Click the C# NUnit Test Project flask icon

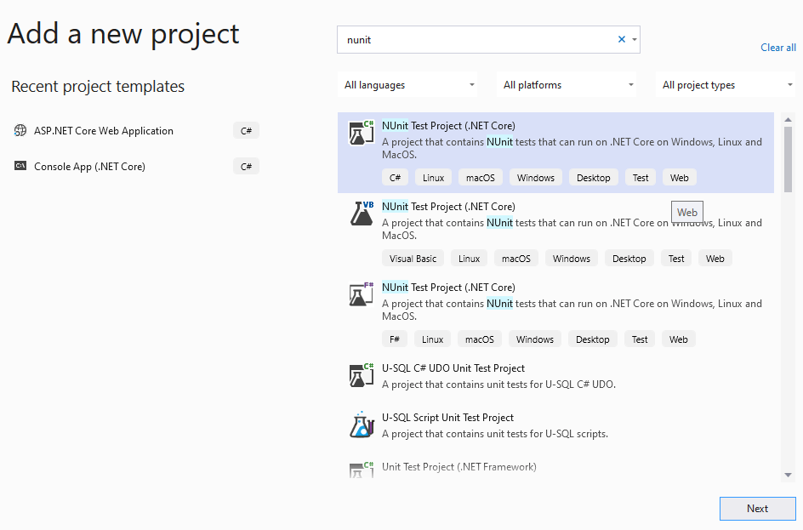tap(362, 134)
